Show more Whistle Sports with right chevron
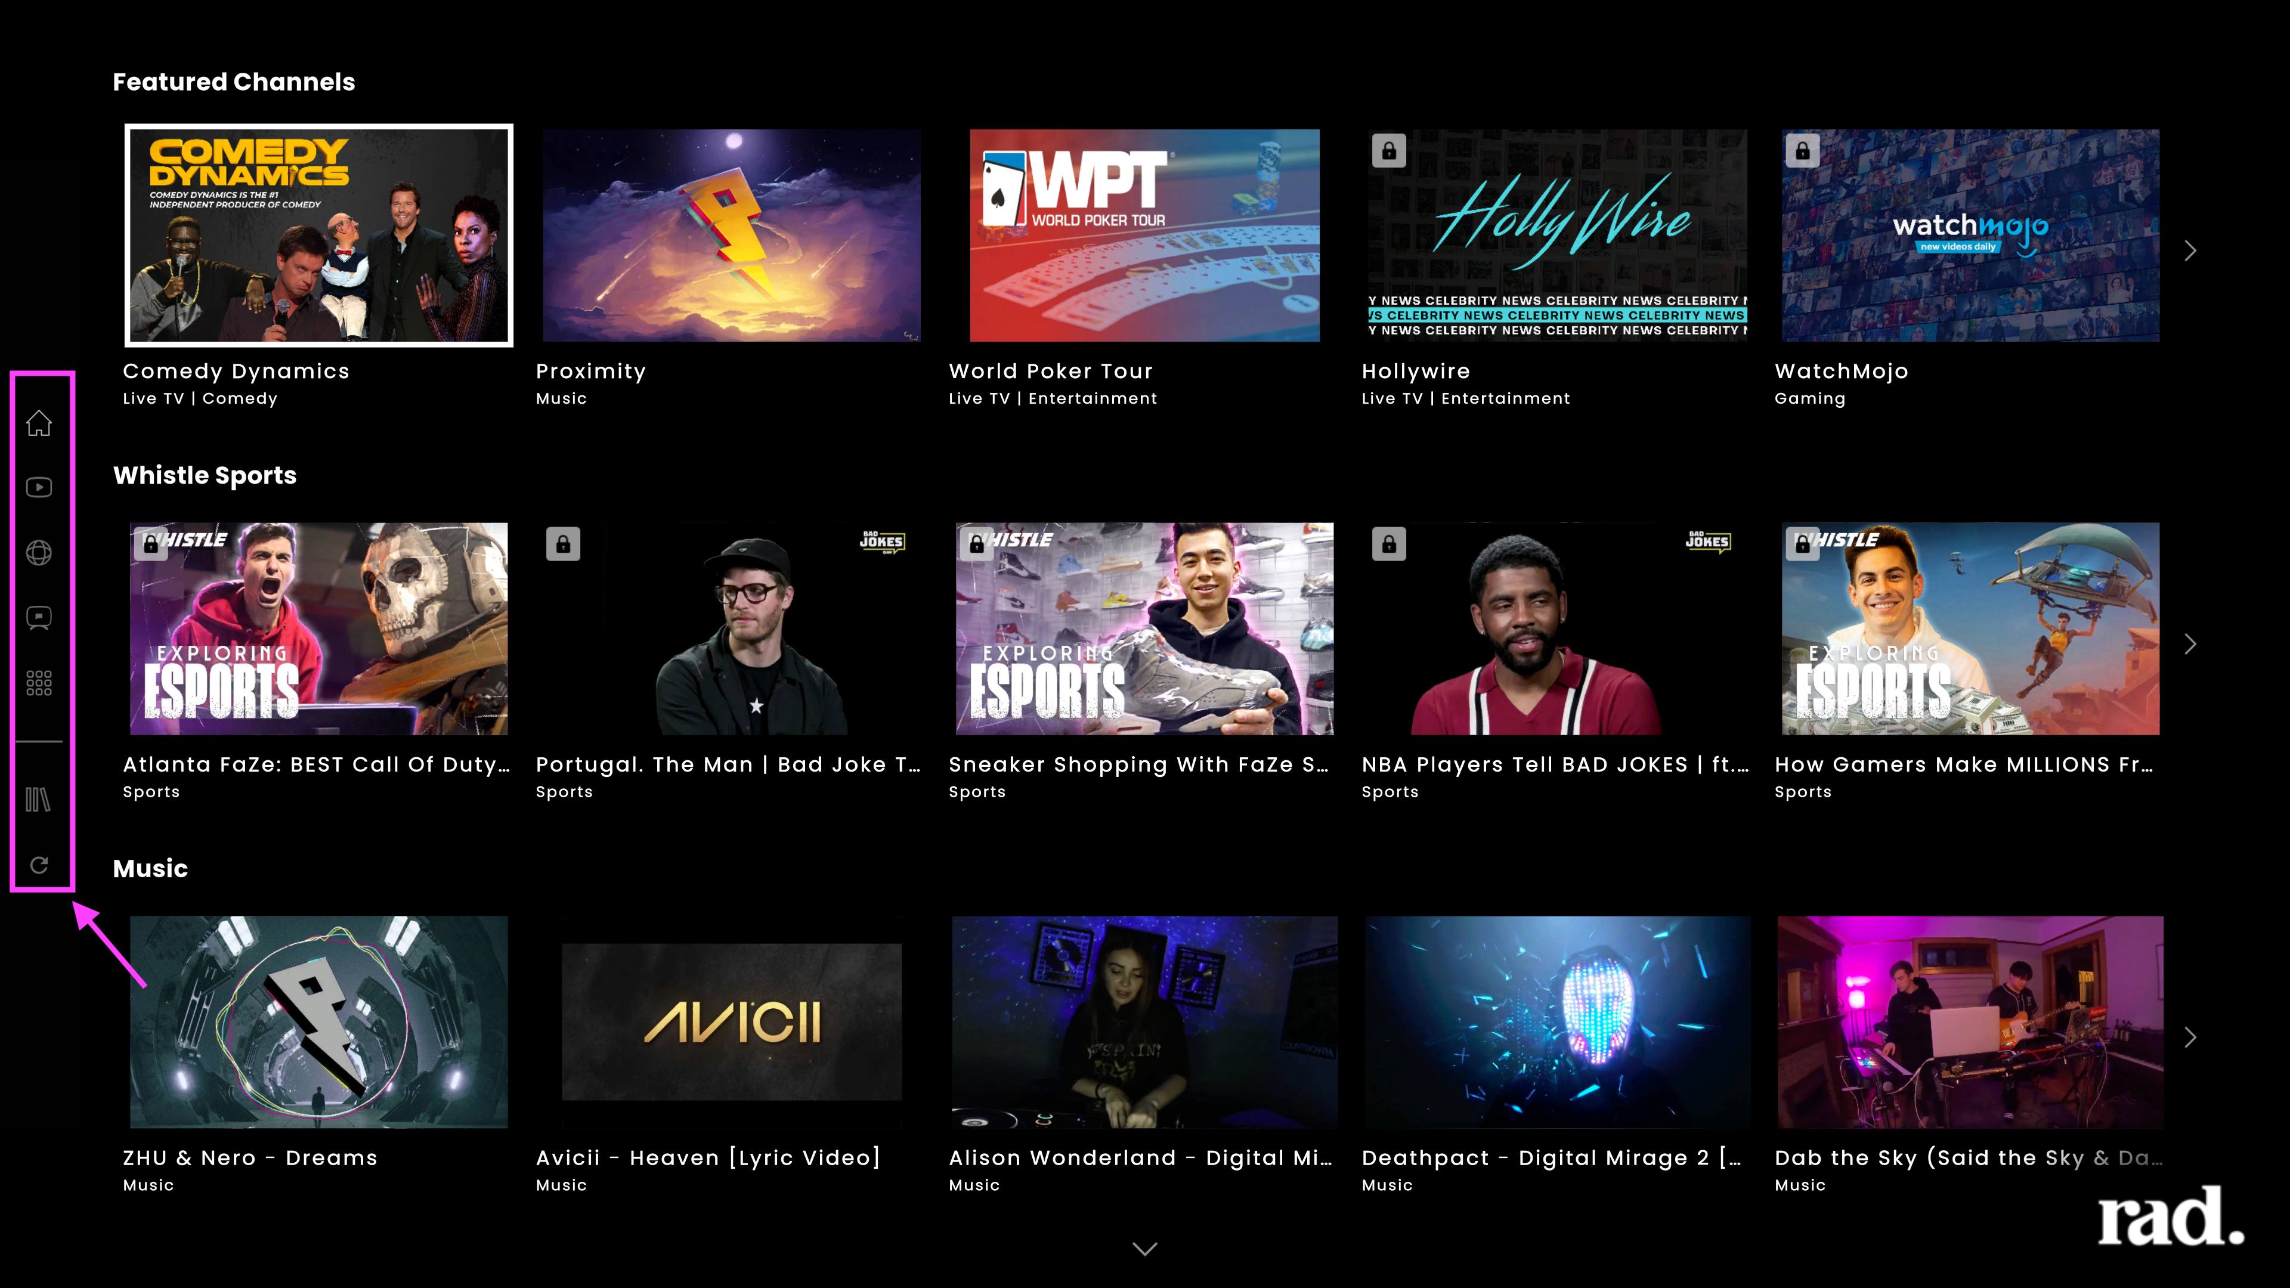2290x1288 pixels. 2190,643
